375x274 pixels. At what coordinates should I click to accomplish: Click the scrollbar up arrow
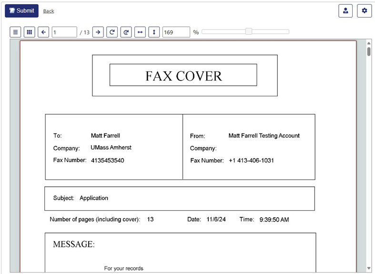[x=369, y=43]
